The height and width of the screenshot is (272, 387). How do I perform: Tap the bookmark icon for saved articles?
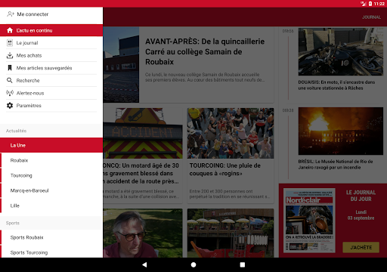click(x=10, y=68)
